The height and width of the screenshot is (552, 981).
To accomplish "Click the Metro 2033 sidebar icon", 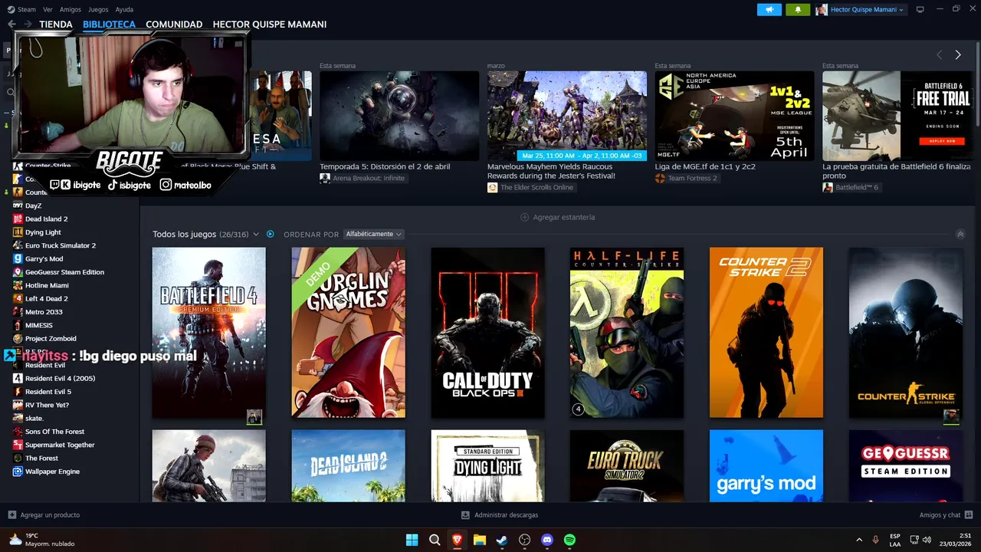I will (18, 312).
